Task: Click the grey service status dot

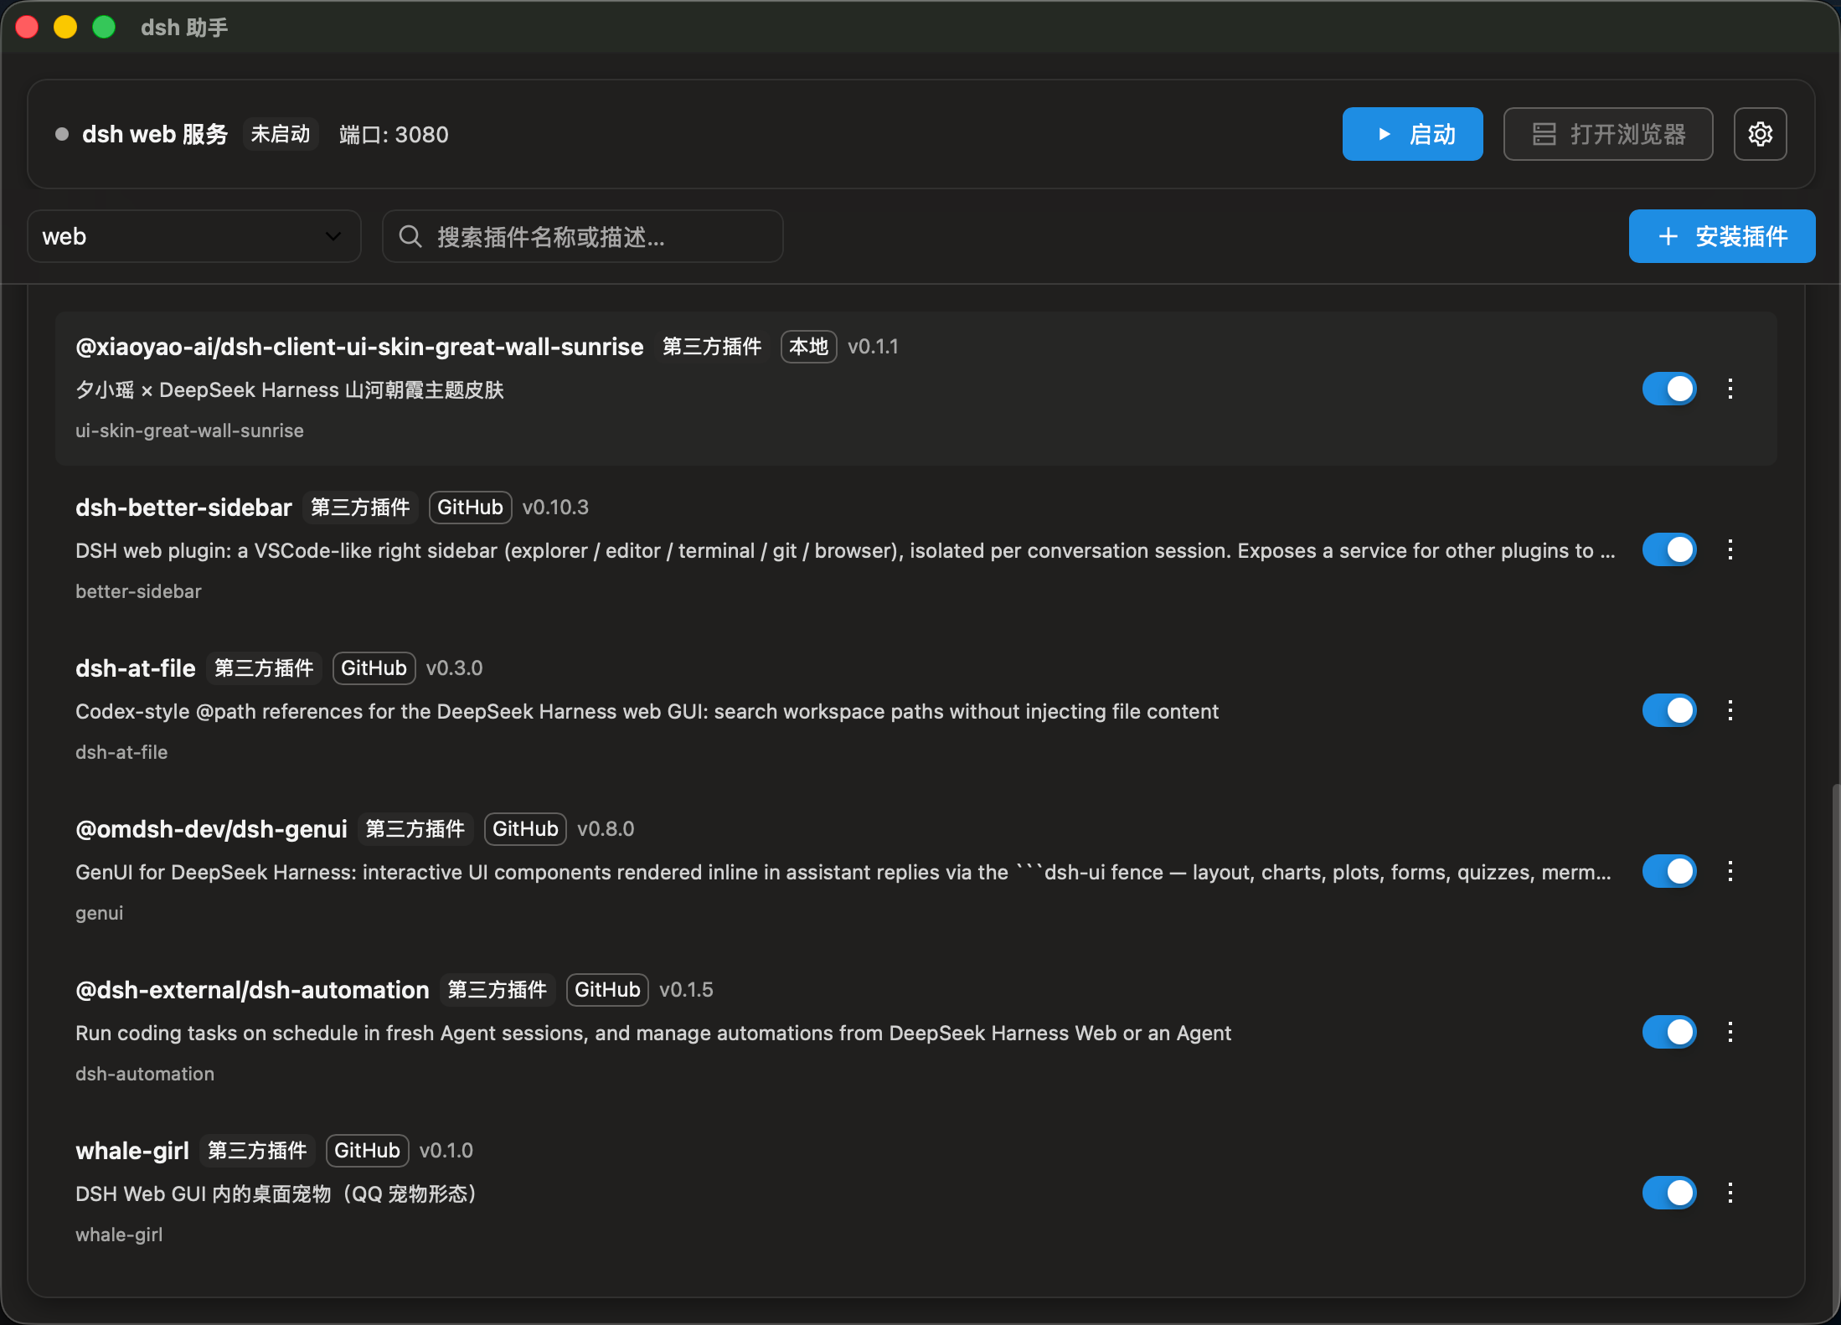Action: 62,134
